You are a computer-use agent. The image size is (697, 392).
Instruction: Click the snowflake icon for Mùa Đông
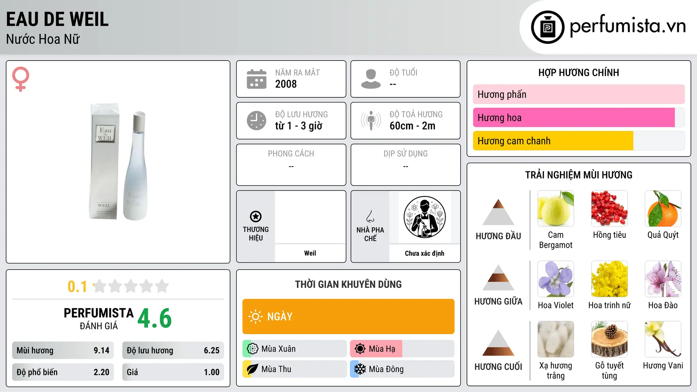coord(360,369)
